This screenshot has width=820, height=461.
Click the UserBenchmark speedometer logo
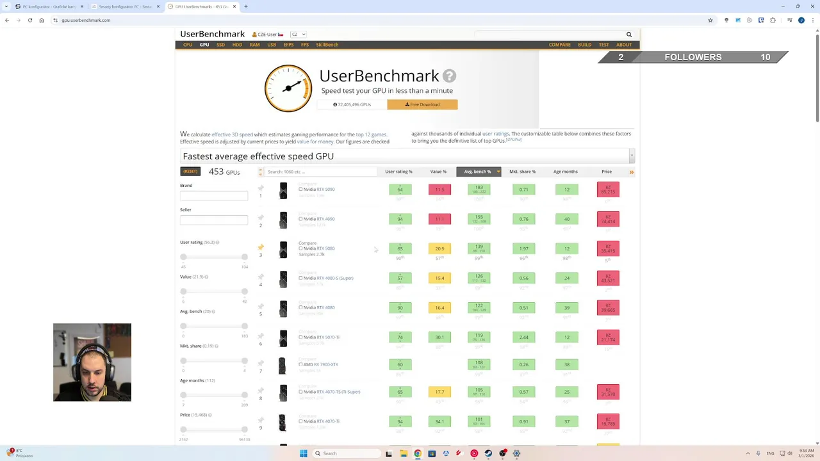point(288,88)
